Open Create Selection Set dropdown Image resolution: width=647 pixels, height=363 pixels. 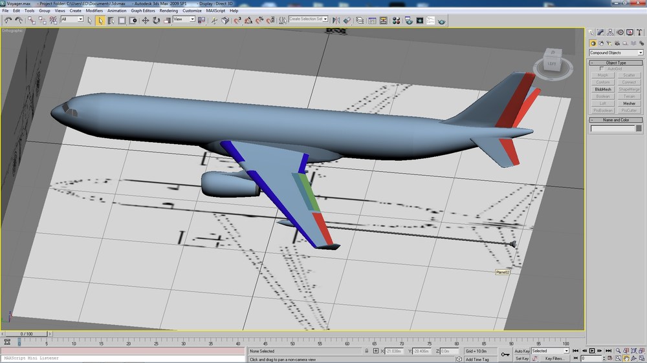click(x=308, y=19)
